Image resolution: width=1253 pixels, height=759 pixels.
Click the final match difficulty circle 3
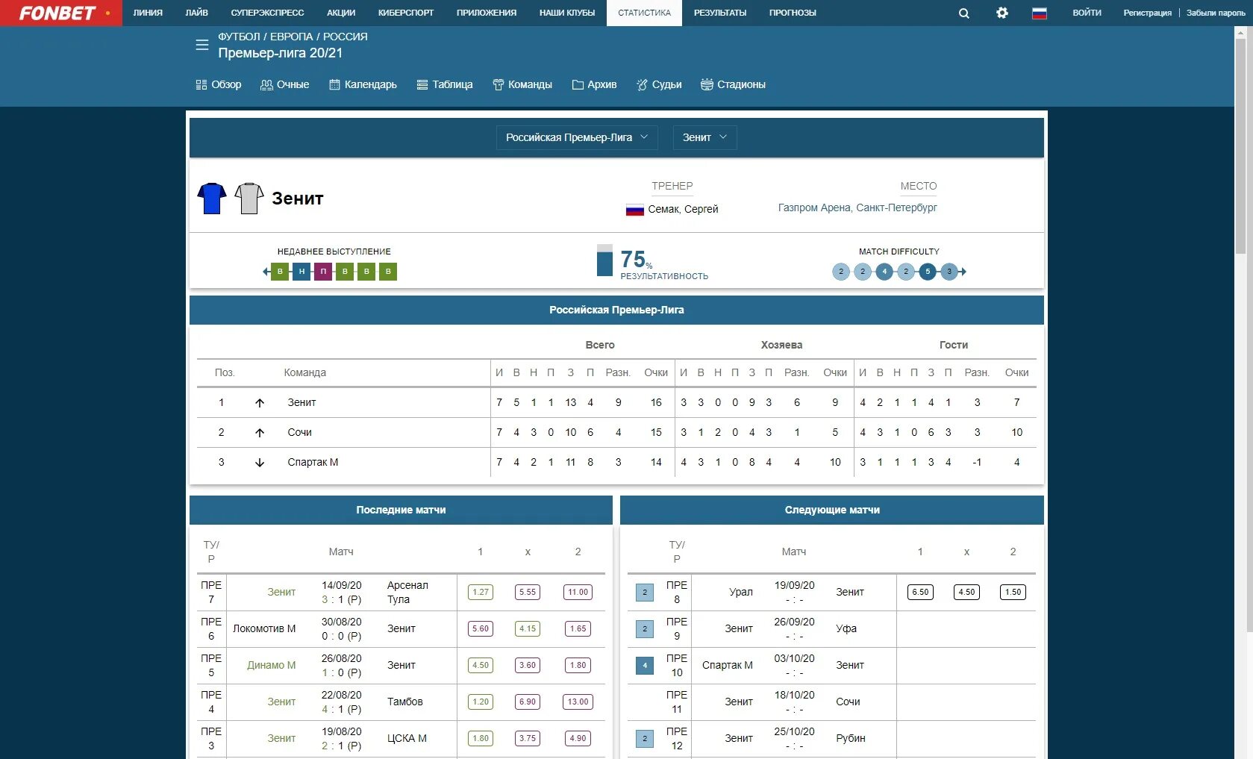coord(949,272)
